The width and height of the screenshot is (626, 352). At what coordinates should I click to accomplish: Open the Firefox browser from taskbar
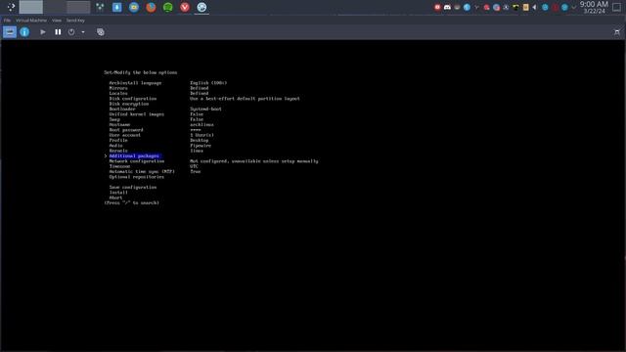pos(151,7)
